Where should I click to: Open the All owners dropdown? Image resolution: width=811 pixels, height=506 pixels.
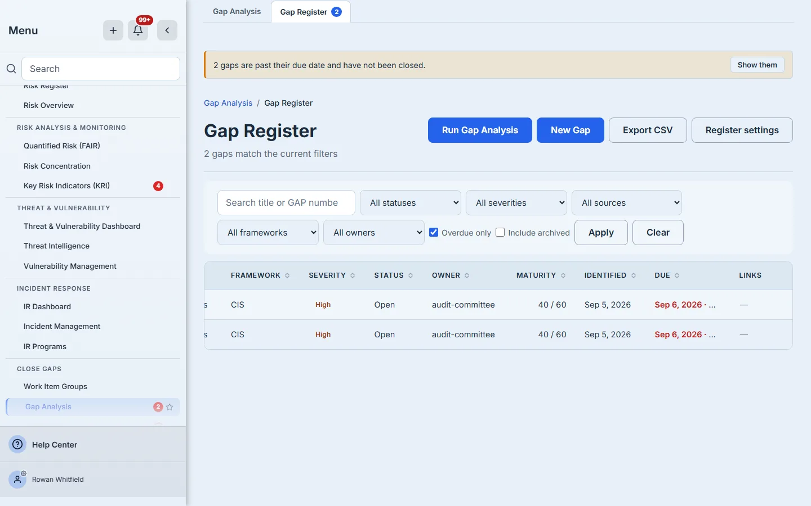374,233
